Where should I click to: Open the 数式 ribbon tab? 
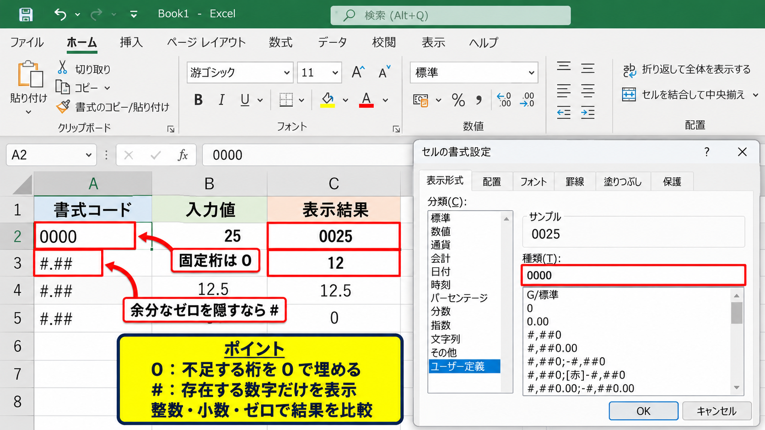(280, 42)
